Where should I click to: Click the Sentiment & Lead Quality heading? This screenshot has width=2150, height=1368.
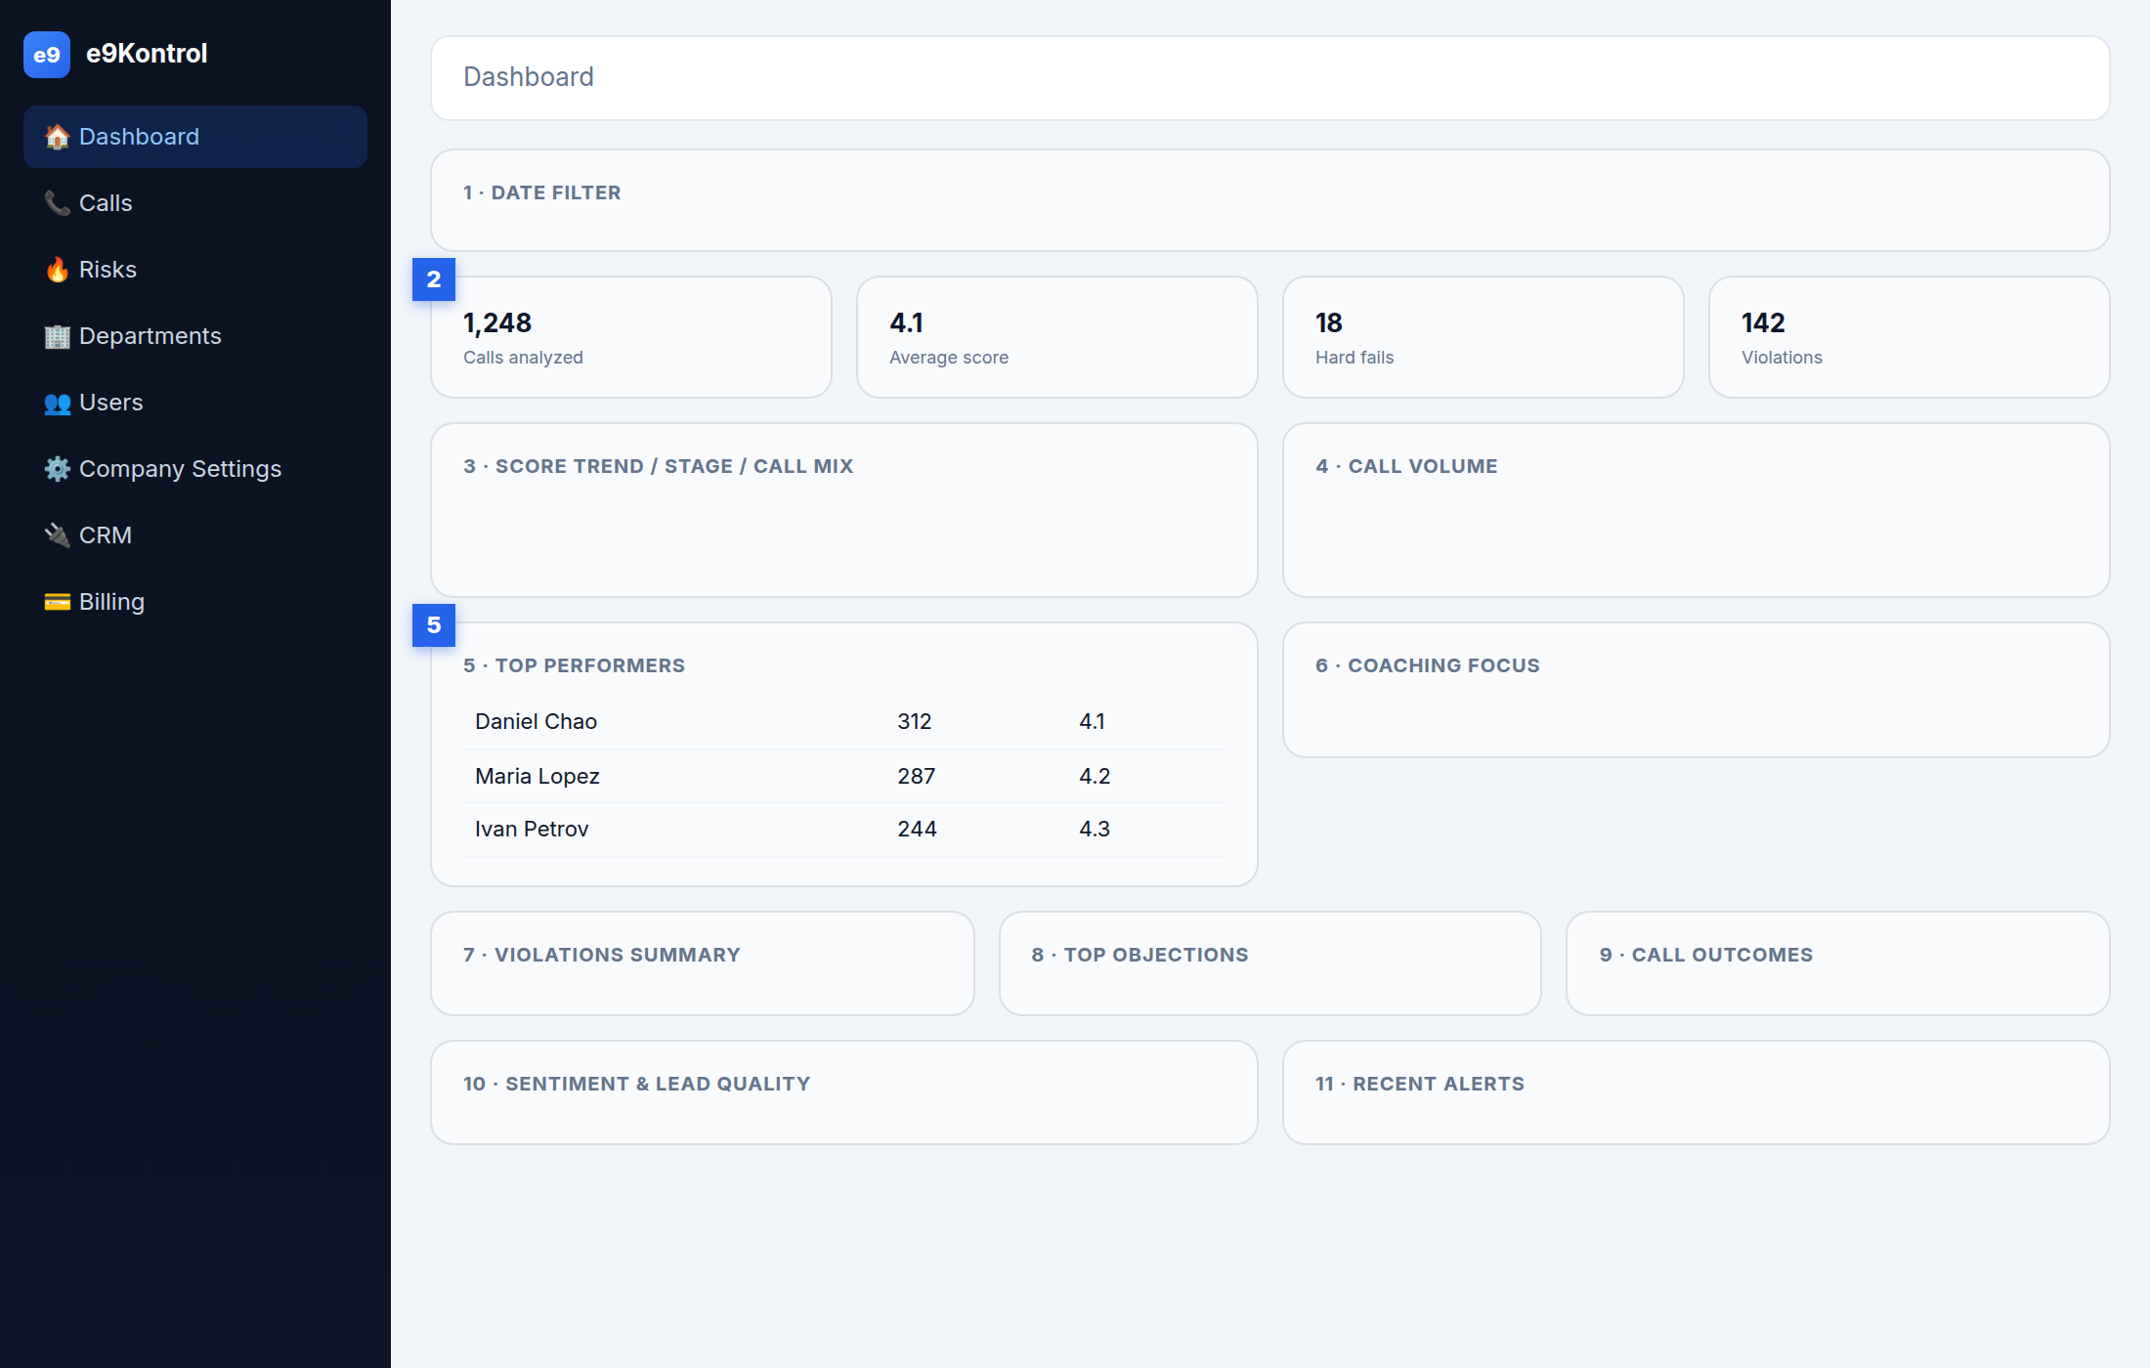(637, 1084)
